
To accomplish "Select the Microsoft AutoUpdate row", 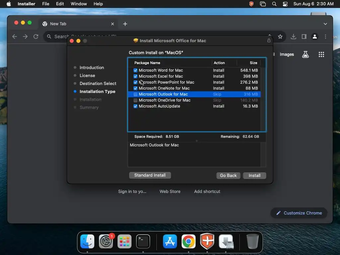I will coord(194,106).
